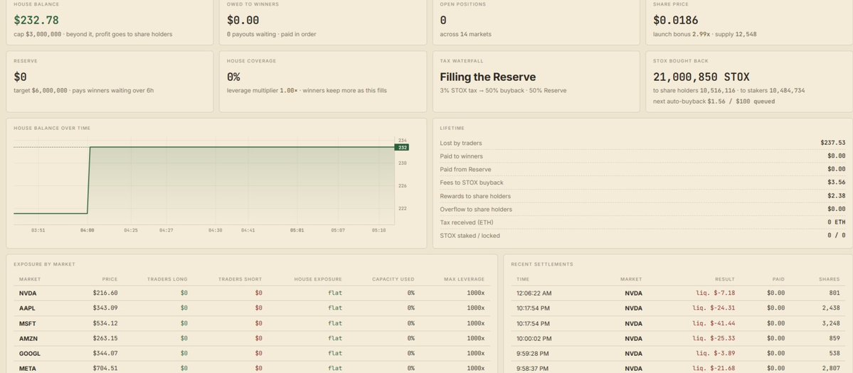Select the $534.12 MSFT price cell

click(105, 323)
